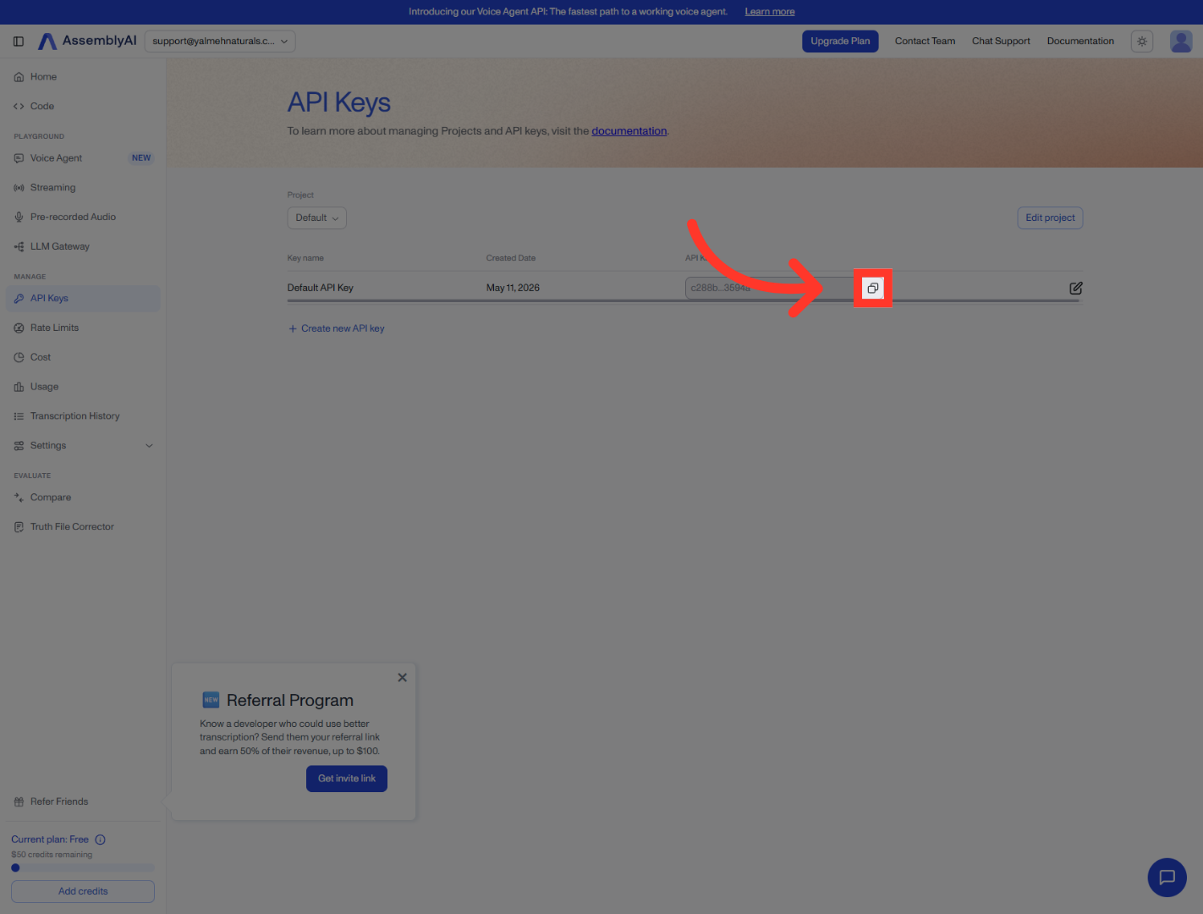Open Code in sidebar
The height and width of the screenshot is (914, 1203).
click(83, 107)
